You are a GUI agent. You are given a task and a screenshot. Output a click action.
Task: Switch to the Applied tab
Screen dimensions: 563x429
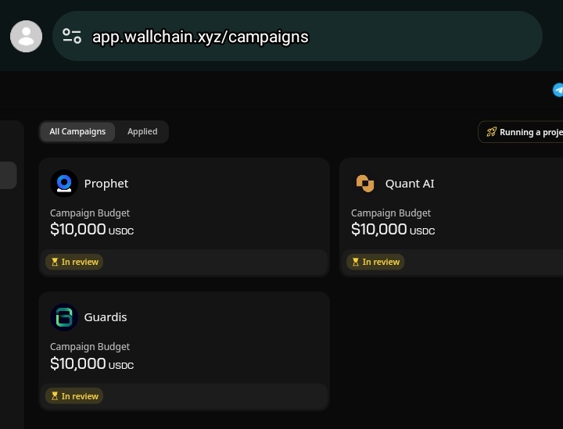142,131
